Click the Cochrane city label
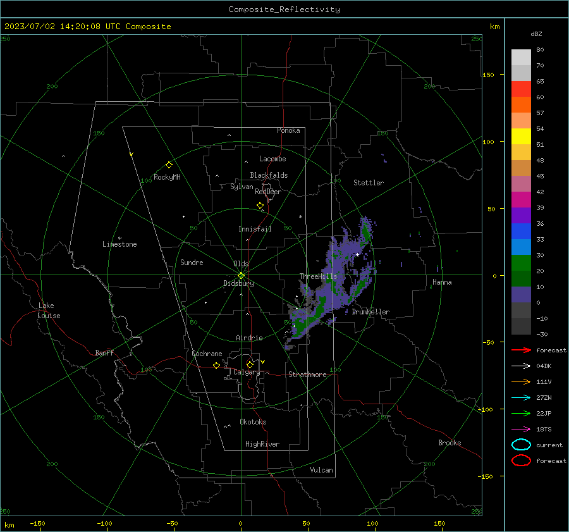Image resolution: width=569 pixels, height=532 pixels. (x=207, y=354)
